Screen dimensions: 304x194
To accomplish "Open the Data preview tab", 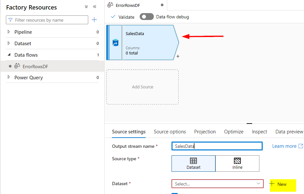I will [289, 131].
